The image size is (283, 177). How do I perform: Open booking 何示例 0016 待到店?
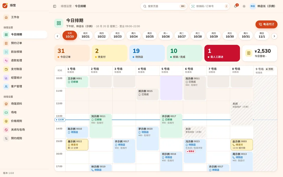171,161
